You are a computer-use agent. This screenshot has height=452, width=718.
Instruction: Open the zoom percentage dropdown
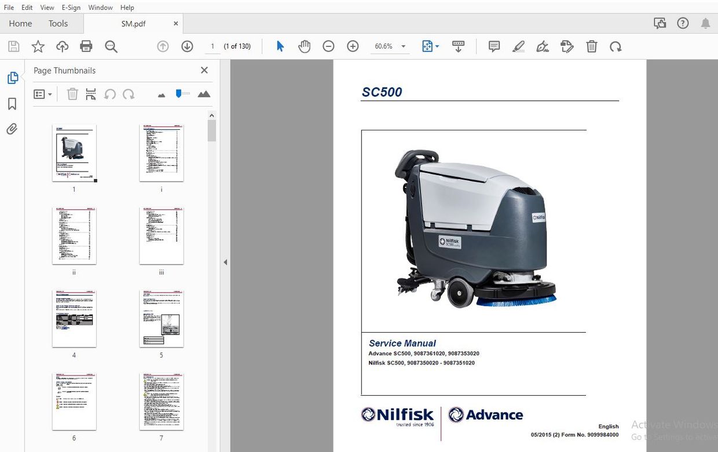(402, 46)
